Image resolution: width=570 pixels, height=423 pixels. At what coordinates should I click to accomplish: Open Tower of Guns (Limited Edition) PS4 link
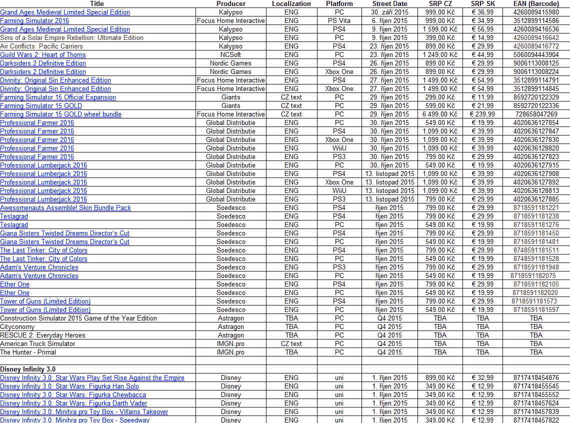coord(45,301)
